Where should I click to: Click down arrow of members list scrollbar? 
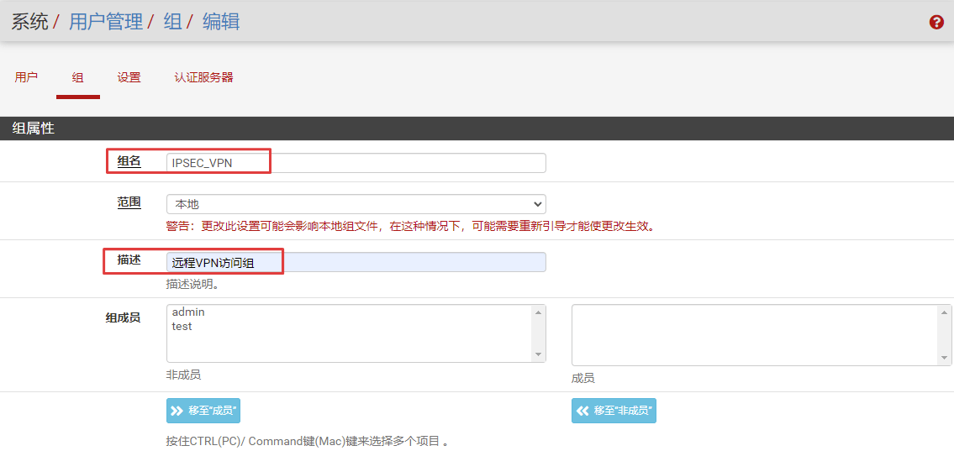coord(944,358)
